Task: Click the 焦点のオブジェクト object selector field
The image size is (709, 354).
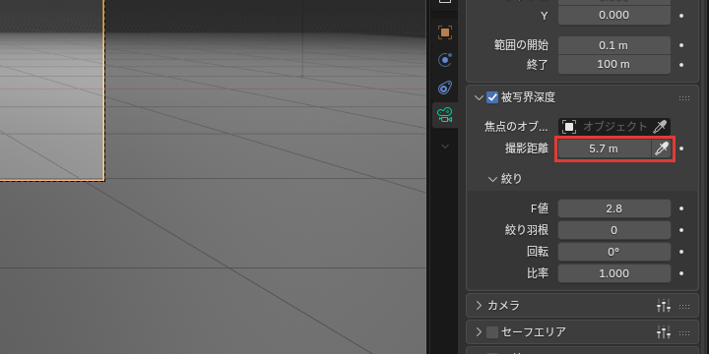Action: coord(614,127)
